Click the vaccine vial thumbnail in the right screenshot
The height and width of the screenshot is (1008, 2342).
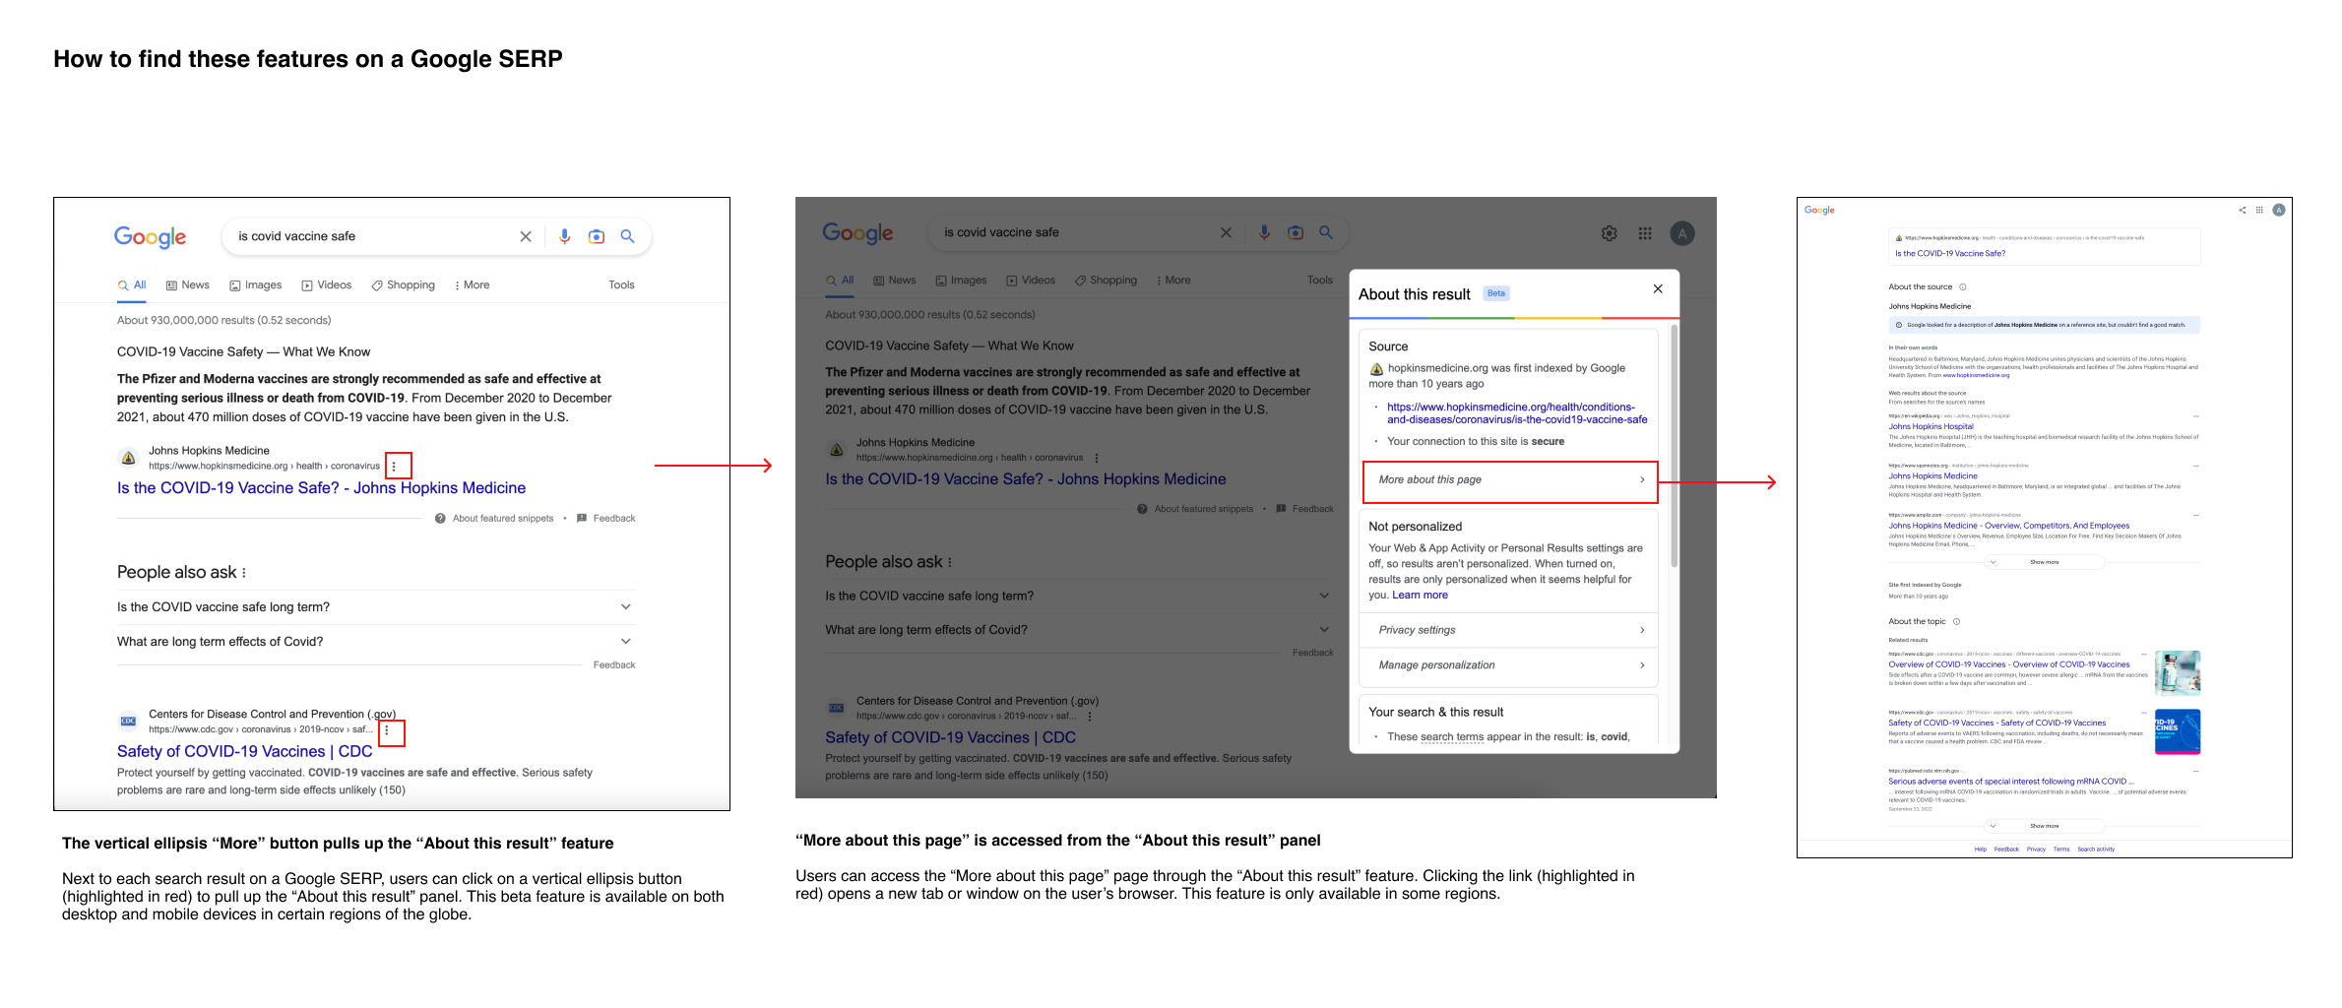click(x=2178, y=673)
